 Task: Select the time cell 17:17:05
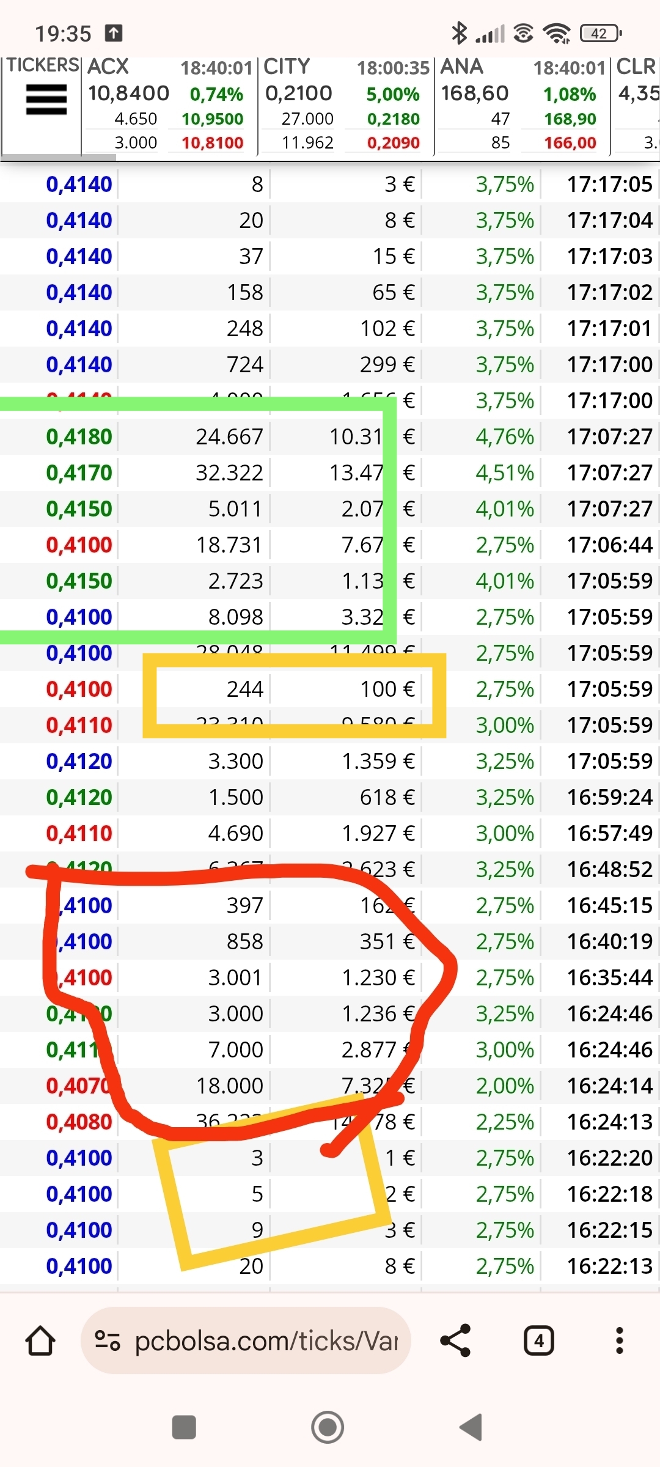pos(610,184)
